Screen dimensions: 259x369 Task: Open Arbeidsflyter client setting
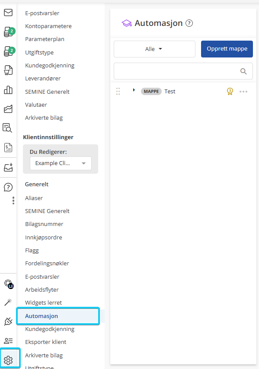[x=42, y=289]
